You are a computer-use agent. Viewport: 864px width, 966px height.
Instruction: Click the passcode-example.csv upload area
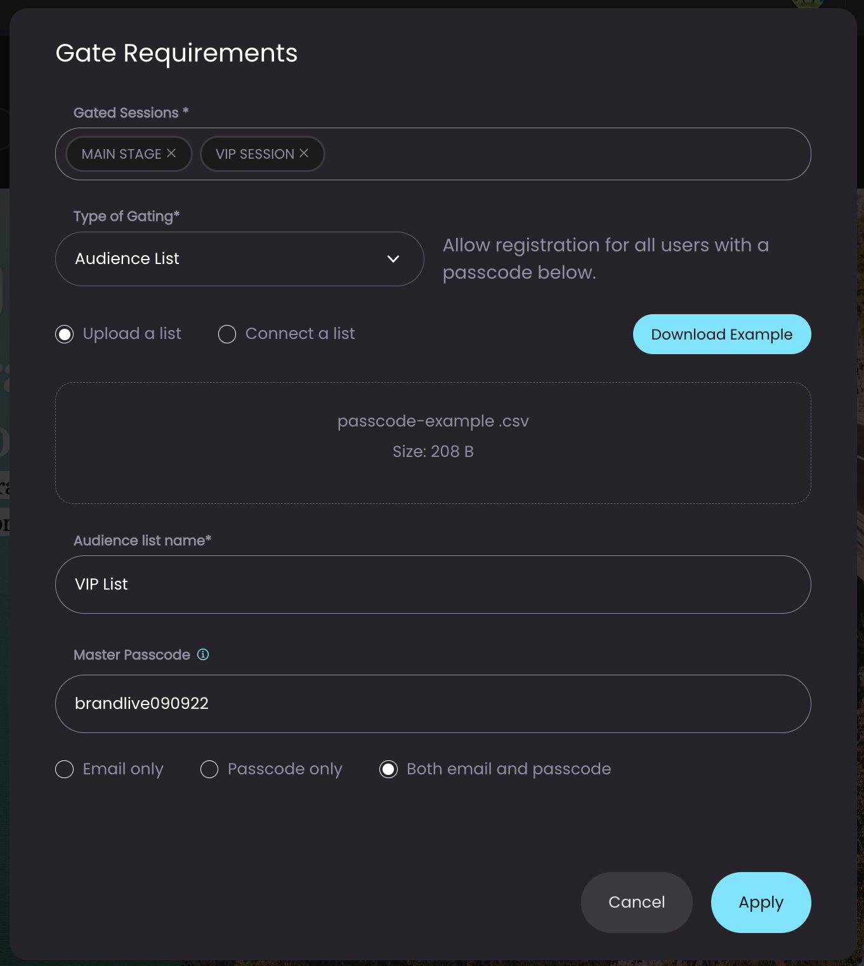tap(433, 443)
